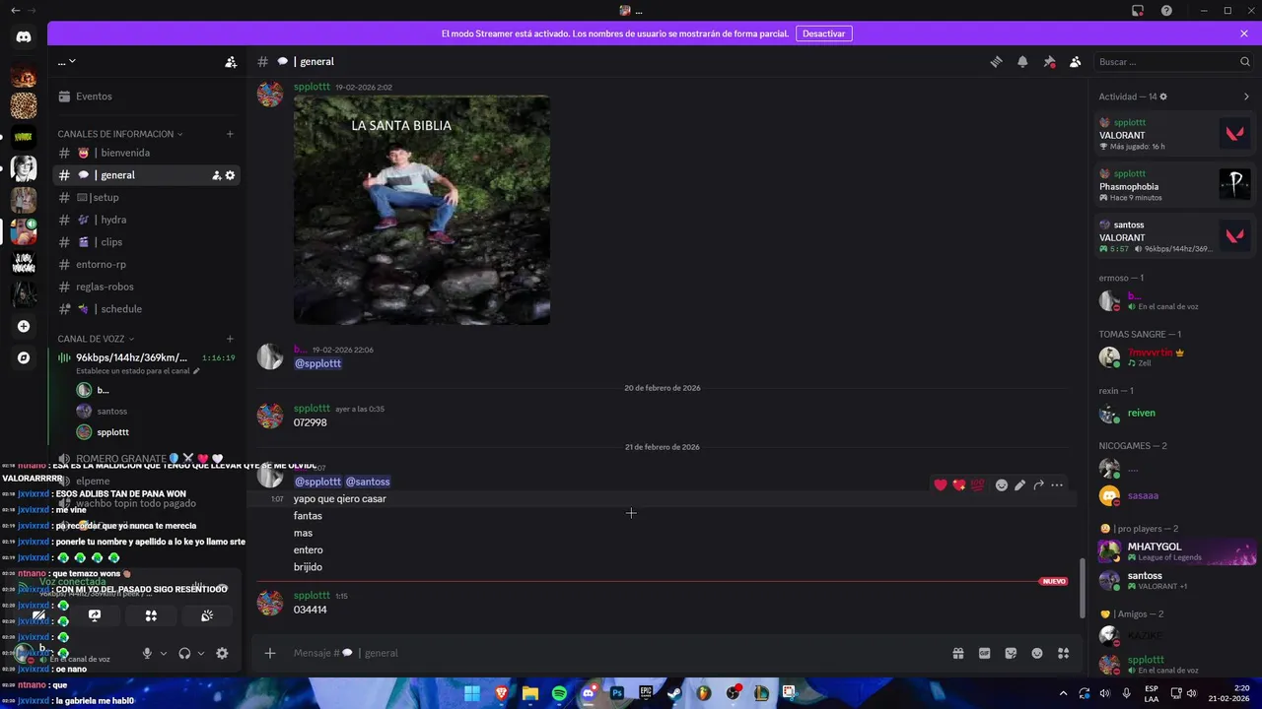Click Desactivar in the Streamer mode banner
This screenshot has width=1262, height=709.
pos(823,33)
